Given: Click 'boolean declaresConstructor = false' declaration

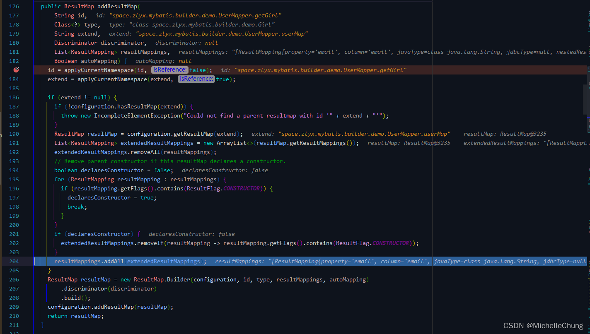Looking at the screenshot, I should coord(112,170).
